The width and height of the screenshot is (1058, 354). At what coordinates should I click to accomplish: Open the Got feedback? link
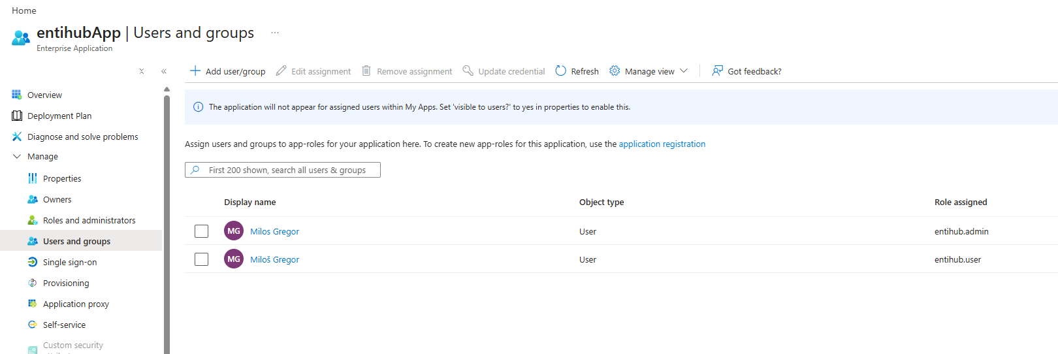click(x=754, y=71)
